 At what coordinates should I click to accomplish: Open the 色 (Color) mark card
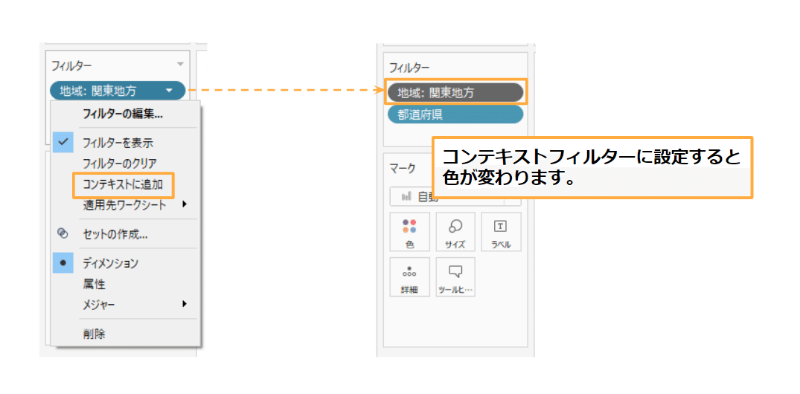click(x=410, y=231)
